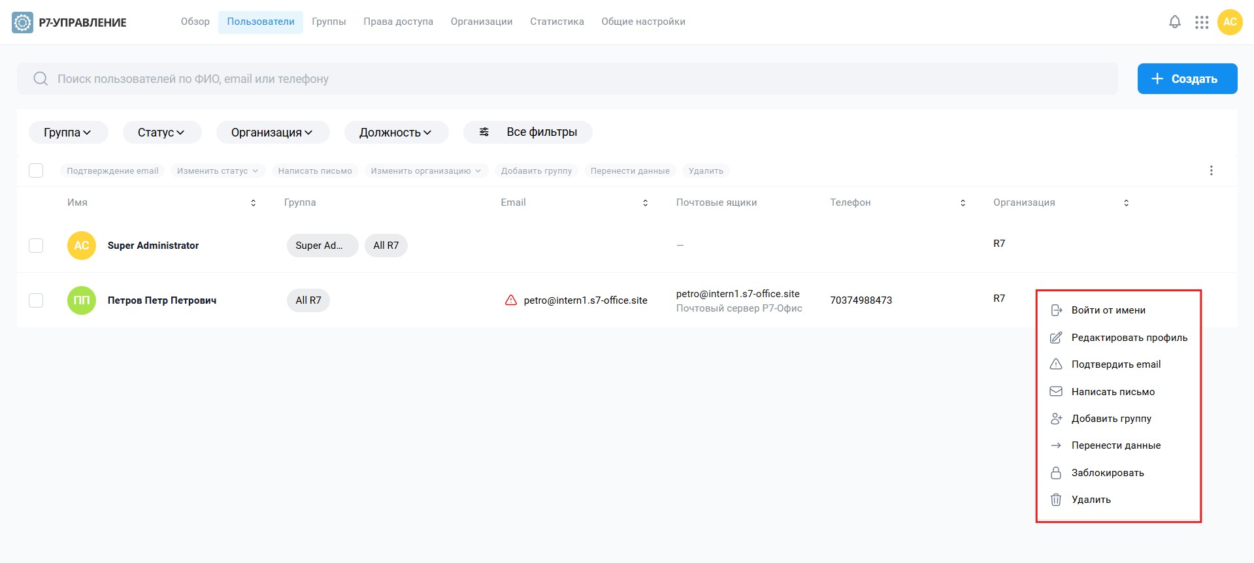Go to the Права доступа tab
Screen dimensions: 1254x563
click(x=399, y=22)
